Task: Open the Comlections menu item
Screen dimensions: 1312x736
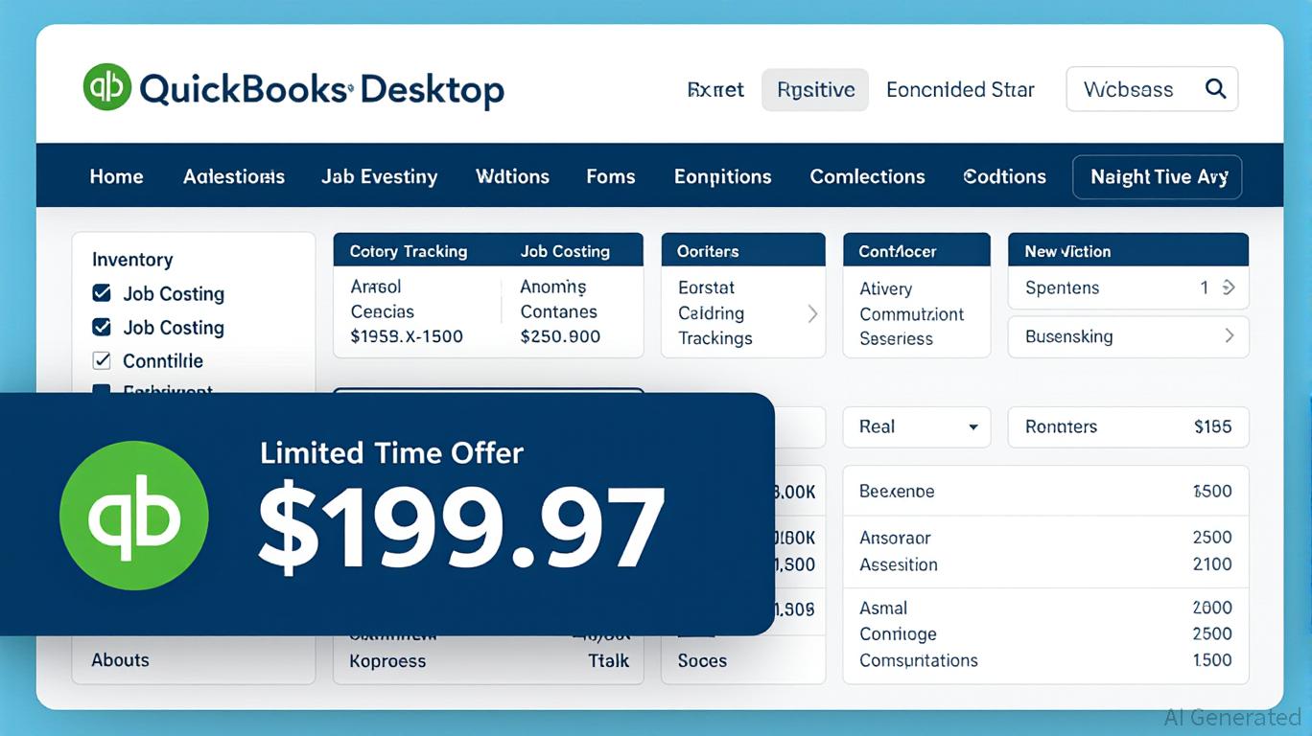Action: (867, 177)
